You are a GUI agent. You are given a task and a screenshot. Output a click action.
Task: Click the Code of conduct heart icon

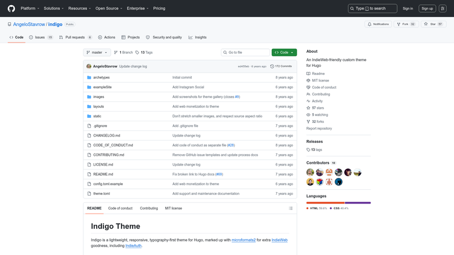[x=308, y=87]
